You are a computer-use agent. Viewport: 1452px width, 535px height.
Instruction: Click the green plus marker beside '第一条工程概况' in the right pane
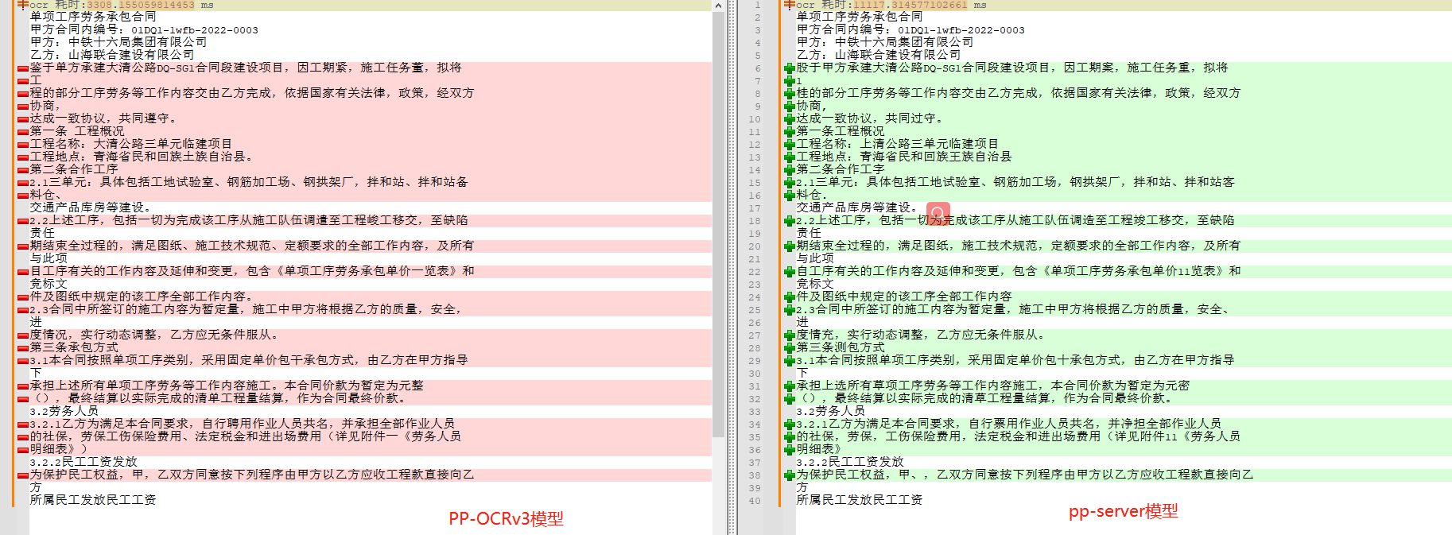tap(790, 132)
